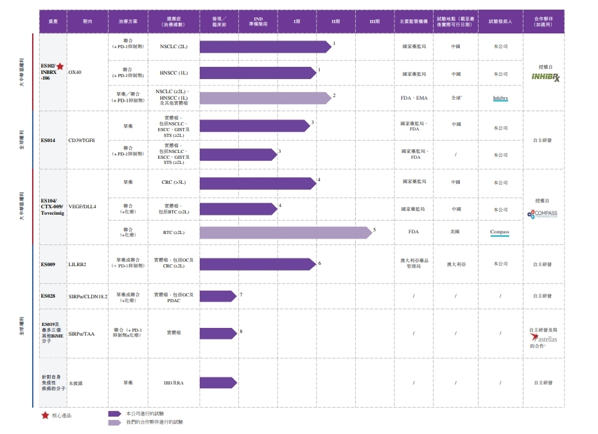
Task: Open the underlined Compass sponsor link
Action: coord(500,232)
